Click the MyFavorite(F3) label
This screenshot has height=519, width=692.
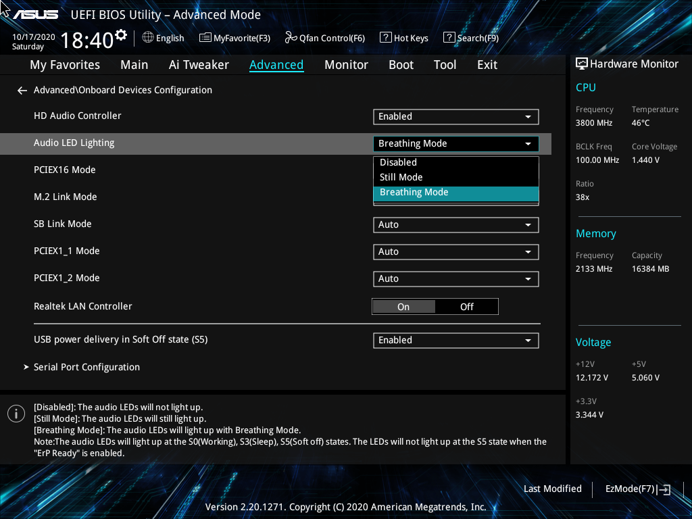tap(242, 39)
